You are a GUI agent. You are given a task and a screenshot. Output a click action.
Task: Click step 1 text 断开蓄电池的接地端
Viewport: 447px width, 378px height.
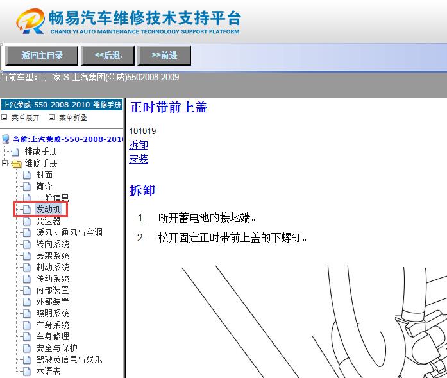207,218
